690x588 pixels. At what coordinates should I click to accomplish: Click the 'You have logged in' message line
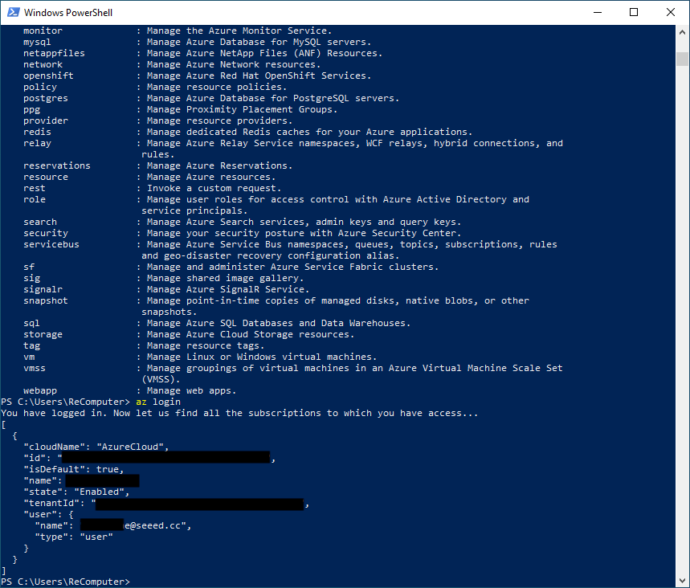[239, 413]
